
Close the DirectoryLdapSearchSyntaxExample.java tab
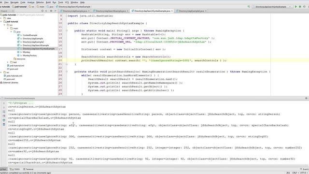(172, 11)
